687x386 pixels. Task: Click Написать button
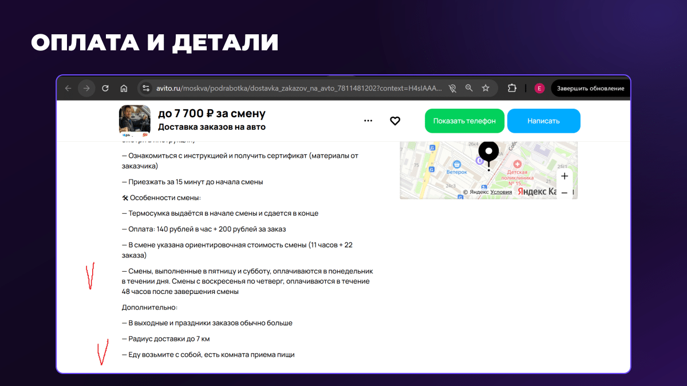pyautogui.click(x=544, y=121)
